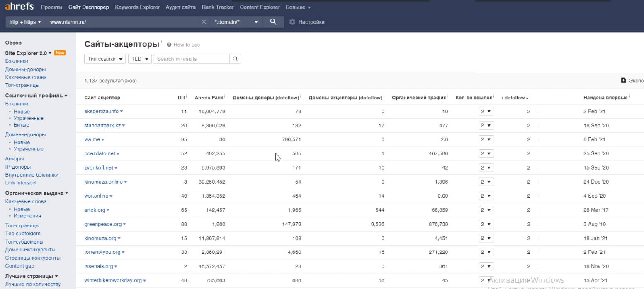Open the standartpark.kz link
The height and width of the screenshot is (289, 644).
[x=102, y=125]
